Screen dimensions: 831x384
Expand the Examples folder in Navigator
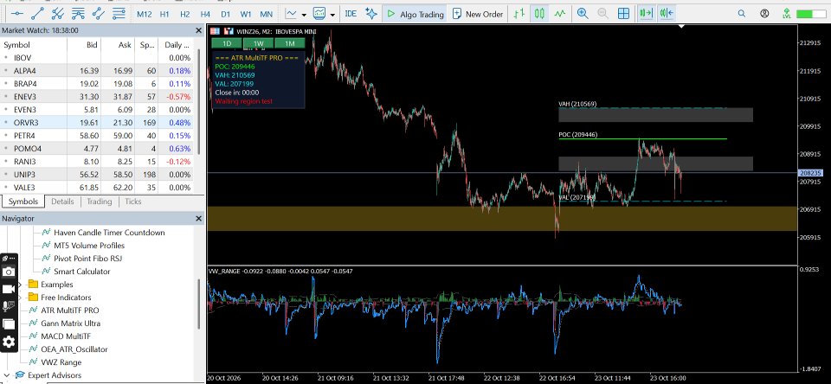click(20, 285)
